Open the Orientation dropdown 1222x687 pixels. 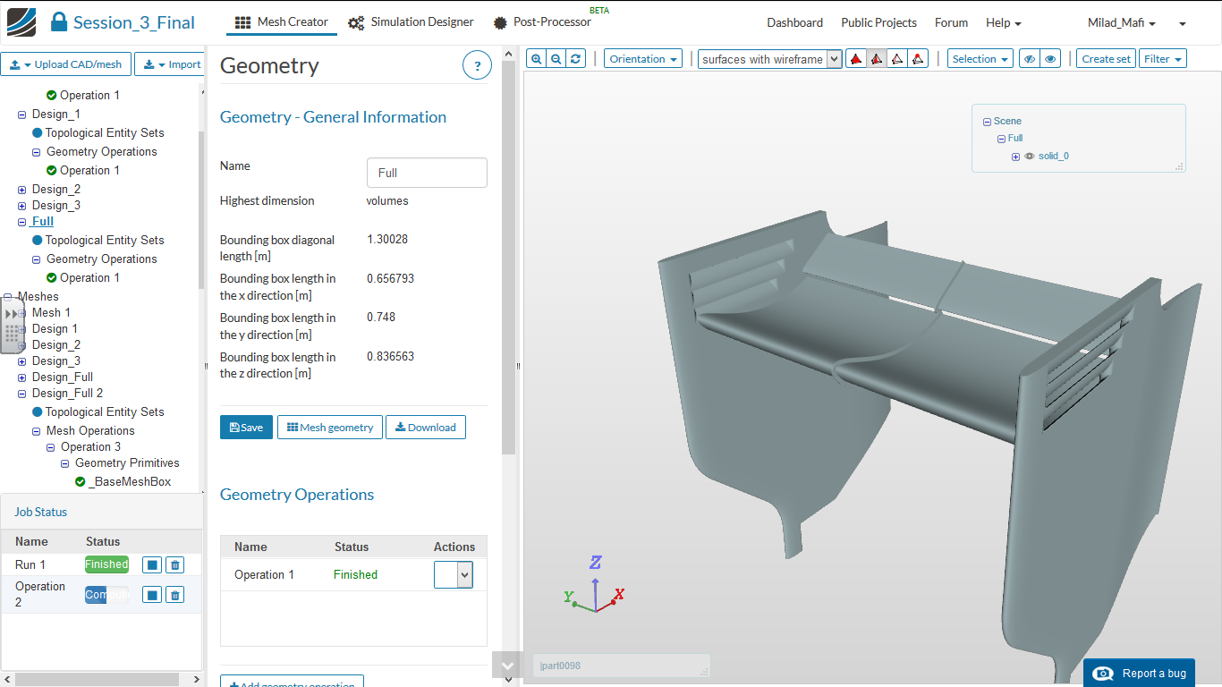coord(642,59)
